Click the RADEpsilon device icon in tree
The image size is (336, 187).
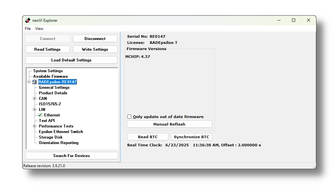[35, 82]
